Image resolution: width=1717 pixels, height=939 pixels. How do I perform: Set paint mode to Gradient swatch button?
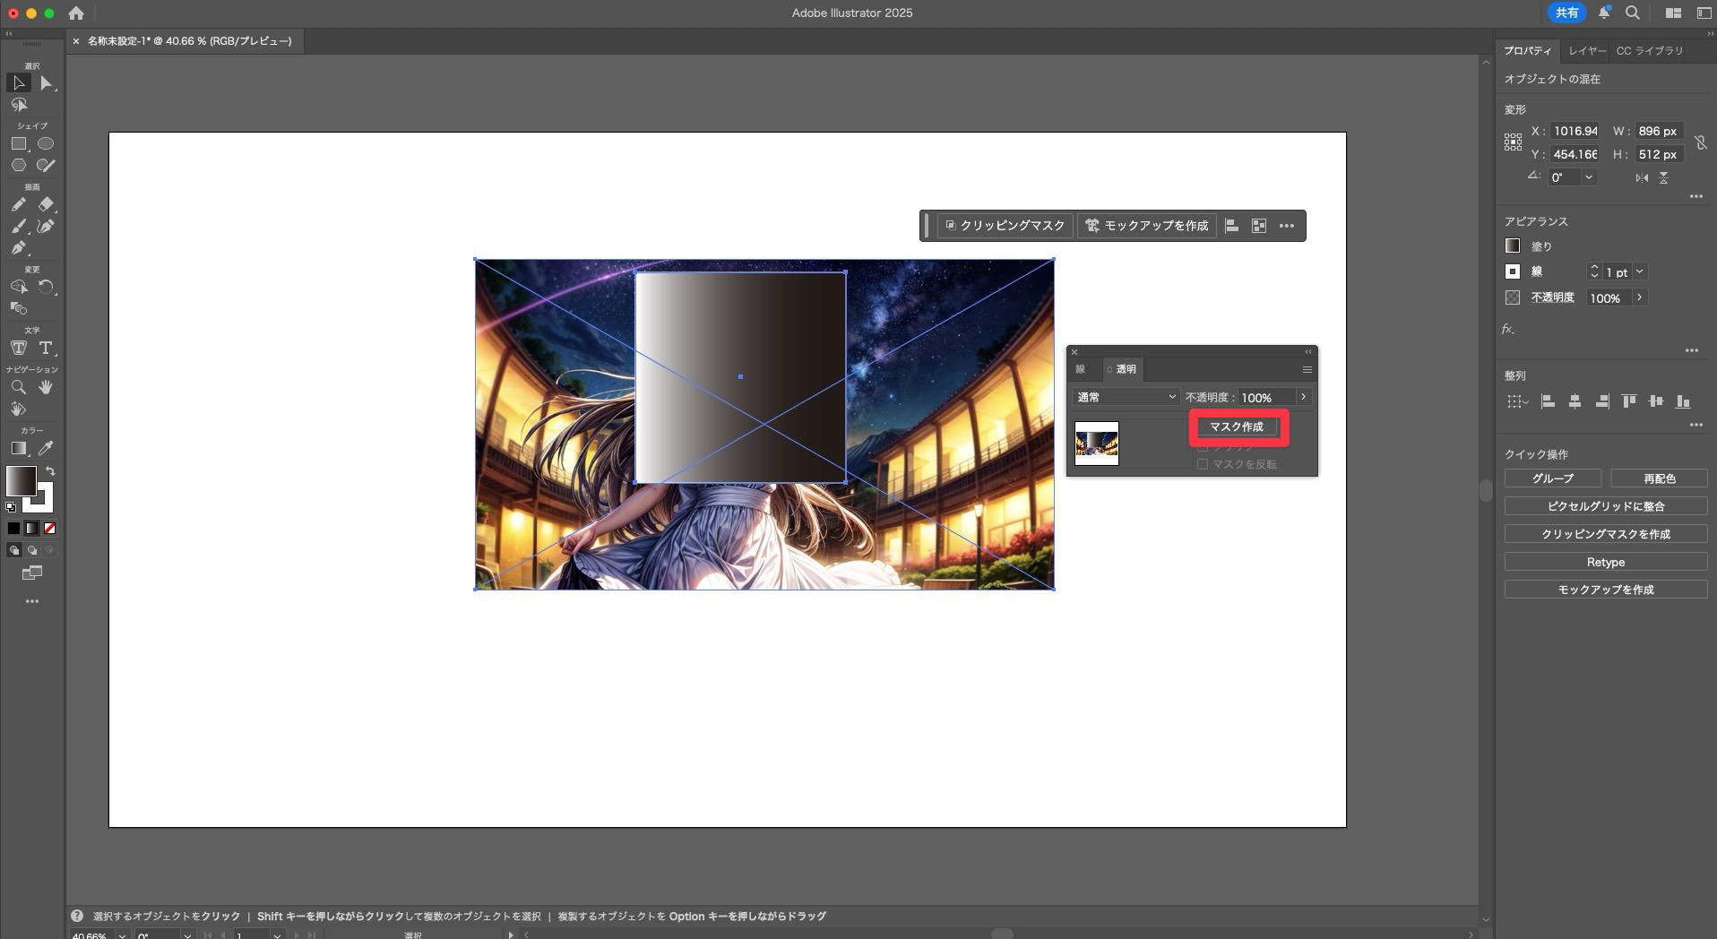pyautogui.click(x=31, y=529)
